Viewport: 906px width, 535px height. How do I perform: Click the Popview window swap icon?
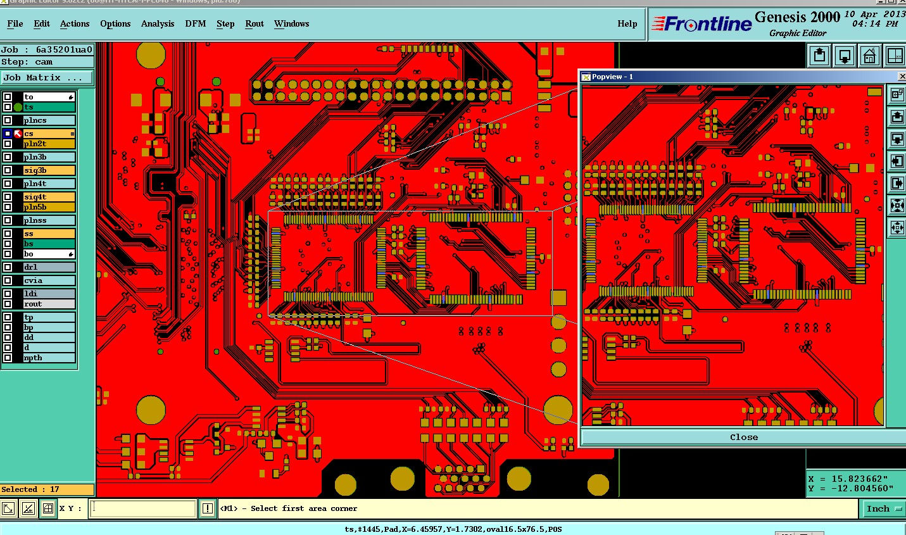point(897,94)
